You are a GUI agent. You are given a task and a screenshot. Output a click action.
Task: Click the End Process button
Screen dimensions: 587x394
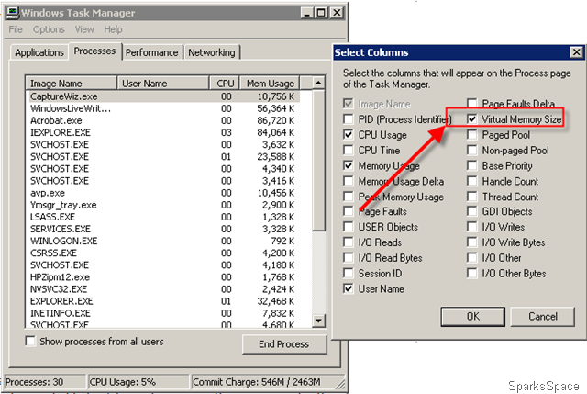click(x=284, y=343)
